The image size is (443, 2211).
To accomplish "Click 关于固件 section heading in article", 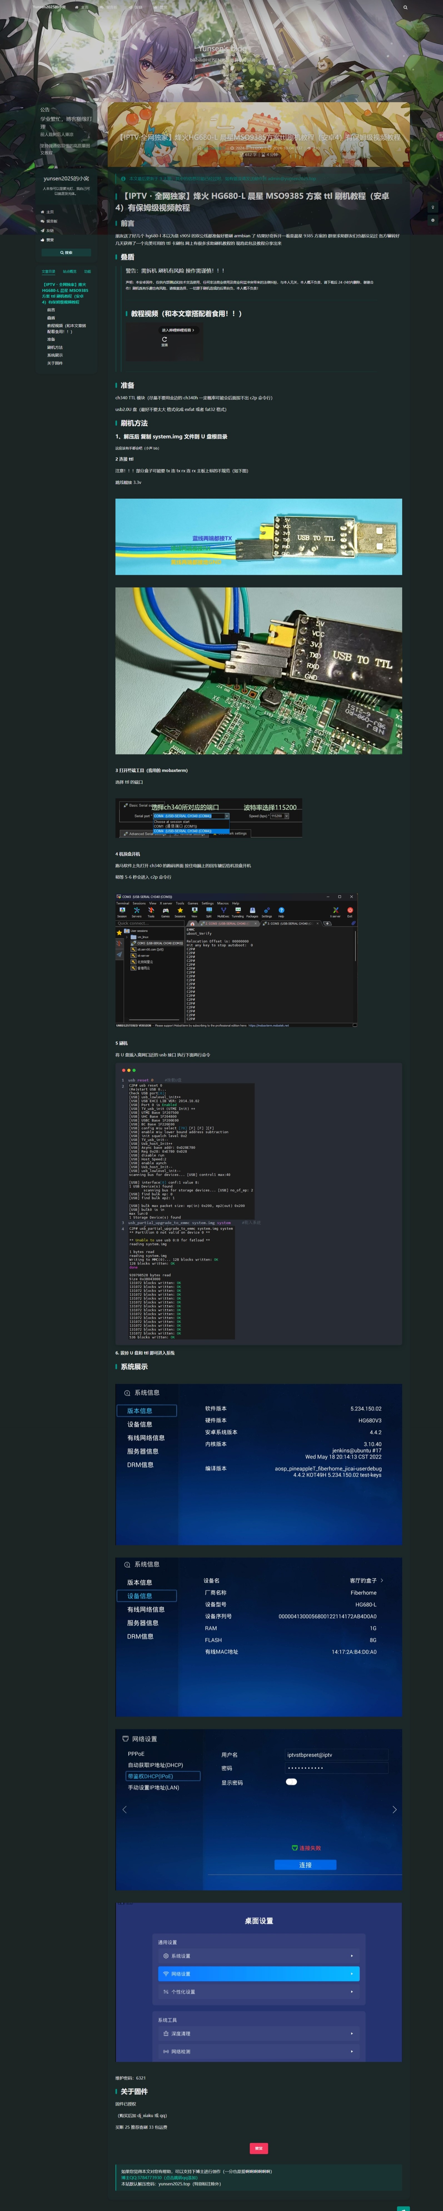I will pyautogui.click(x=134, y=2092).
